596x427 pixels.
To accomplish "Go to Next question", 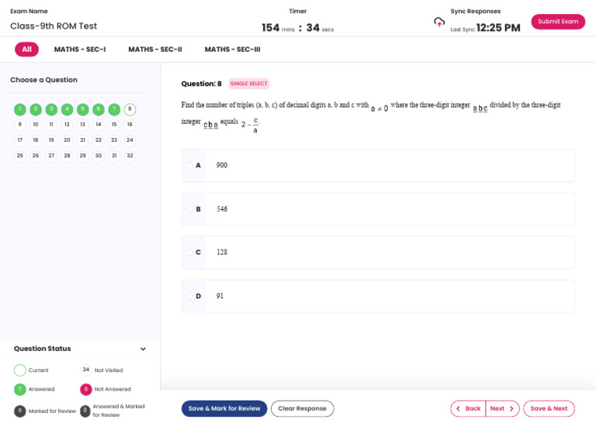I will 502,408.
